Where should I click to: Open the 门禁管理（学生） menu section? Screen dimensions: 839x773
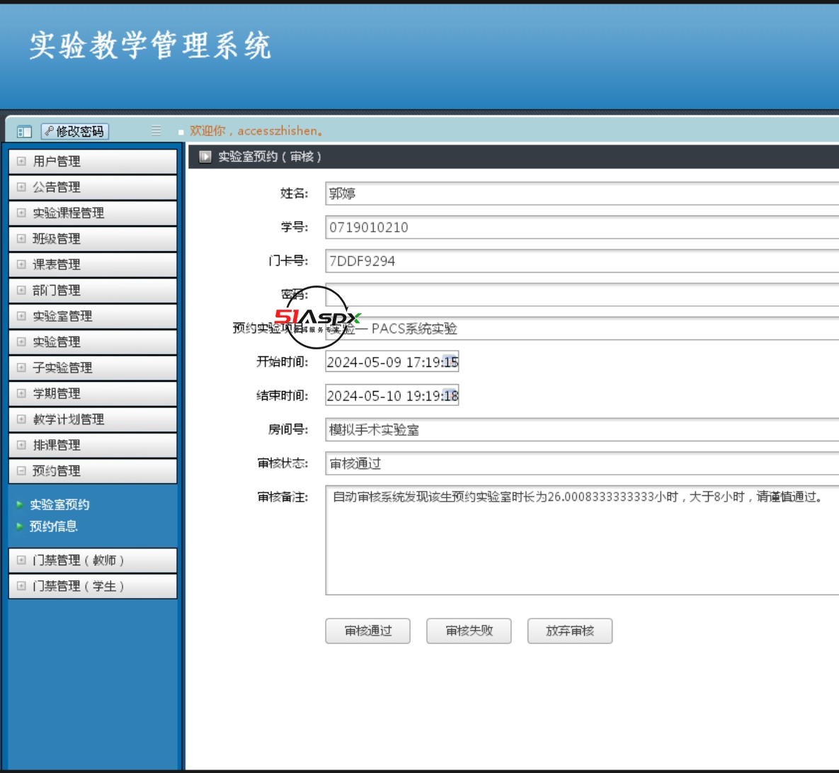point(93,586)
